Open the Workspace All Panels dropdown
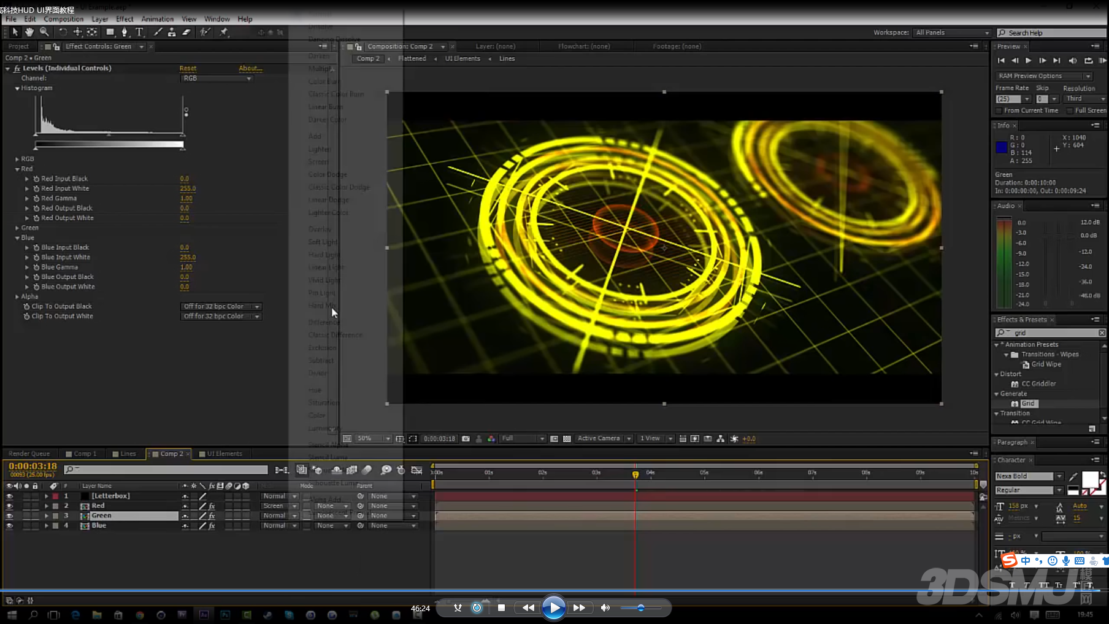 click(952, 33)
